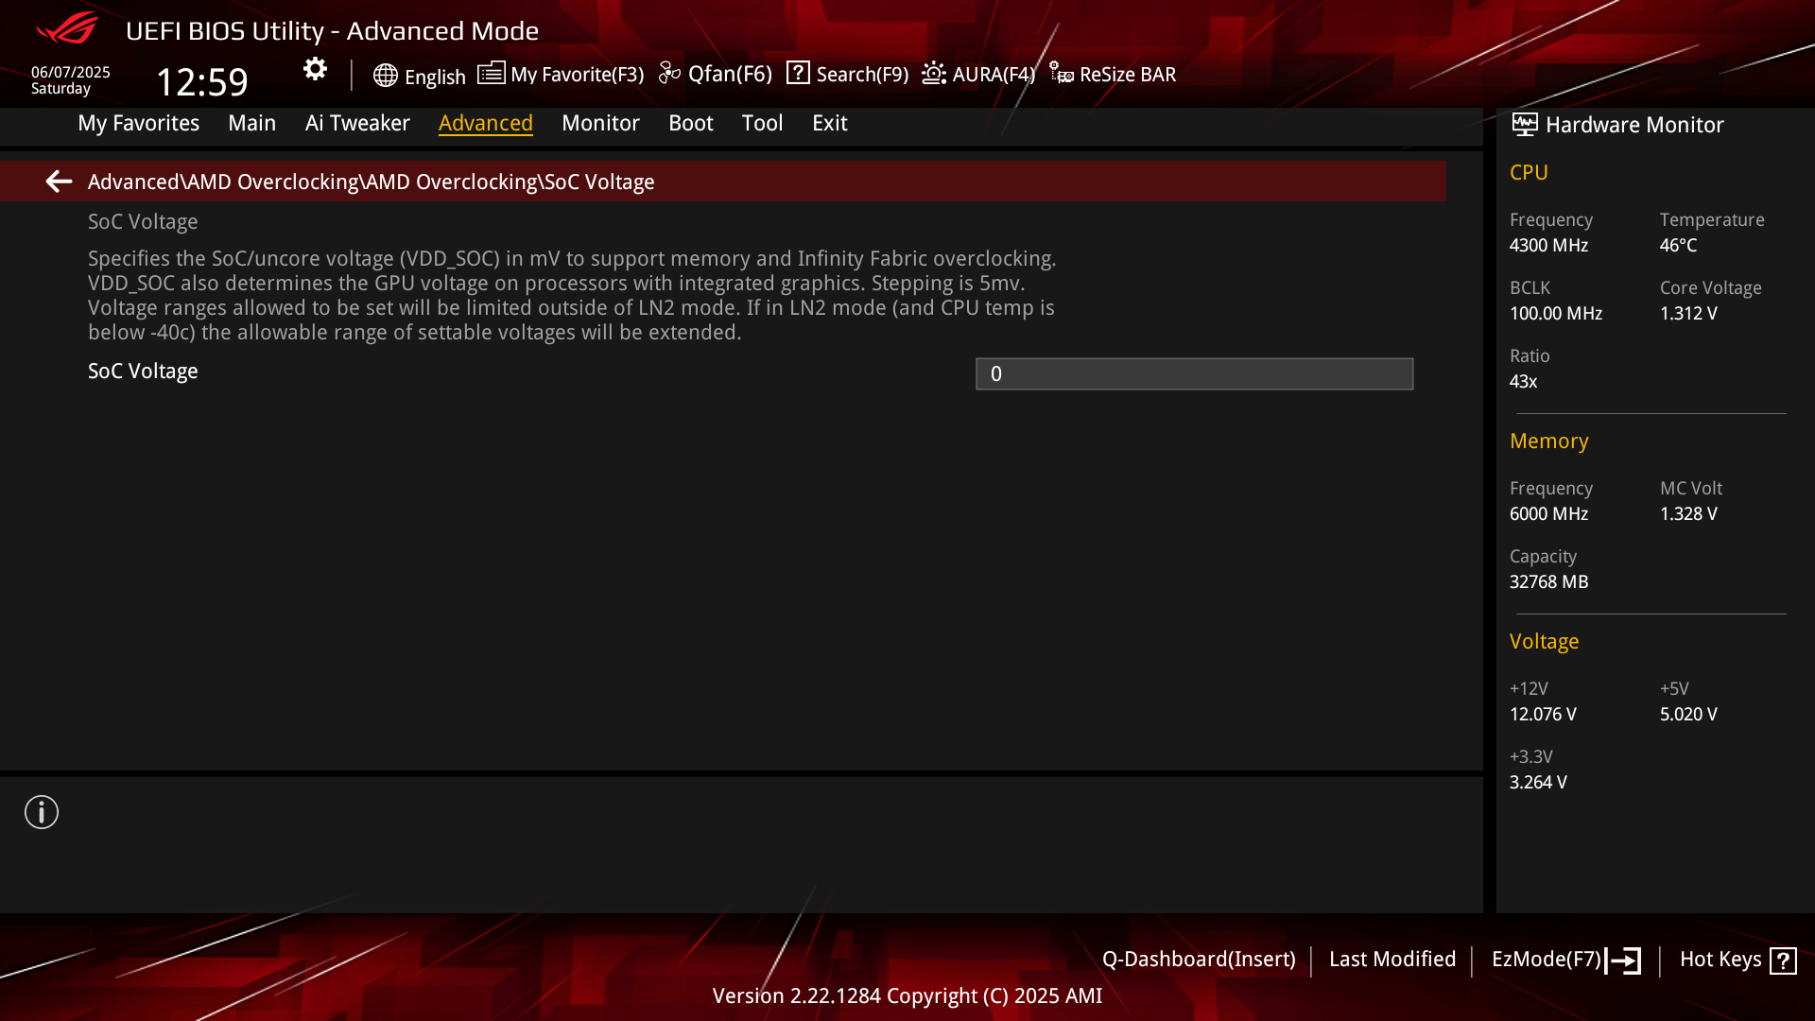
Task: Click the EzMode exit arrow icon
Action: 1623,960
